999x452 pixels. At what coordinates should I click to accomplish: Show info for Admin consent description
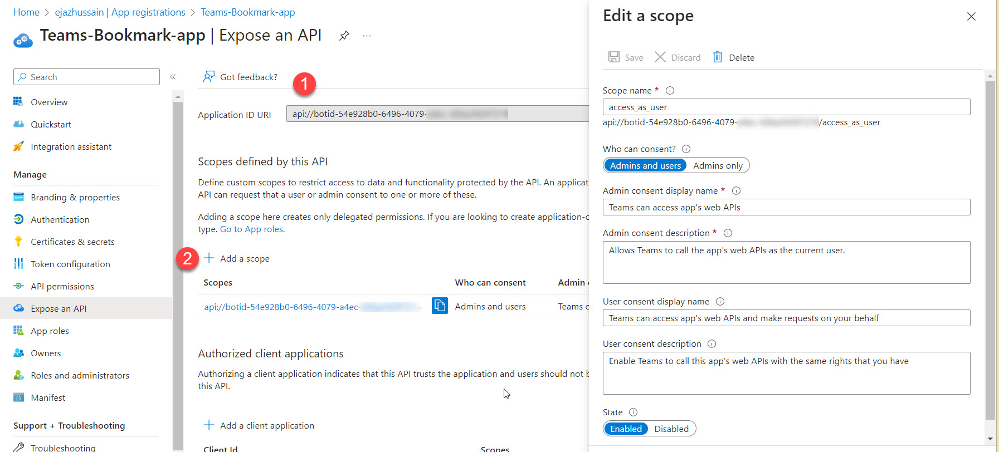[x=728, y=233]
